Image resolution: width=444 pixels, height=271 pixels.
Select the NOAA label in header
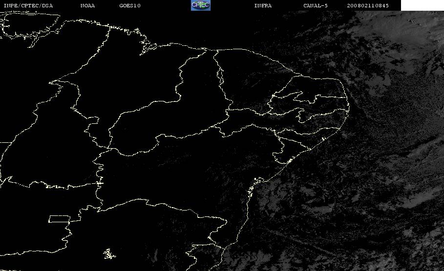[x=88, y=6]
